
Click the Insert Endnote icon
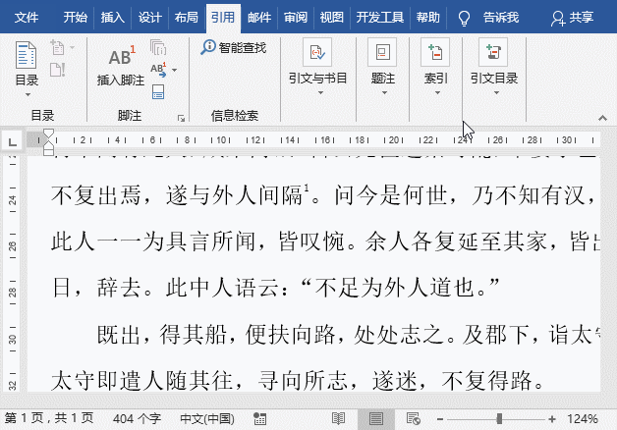click(158, 47)
